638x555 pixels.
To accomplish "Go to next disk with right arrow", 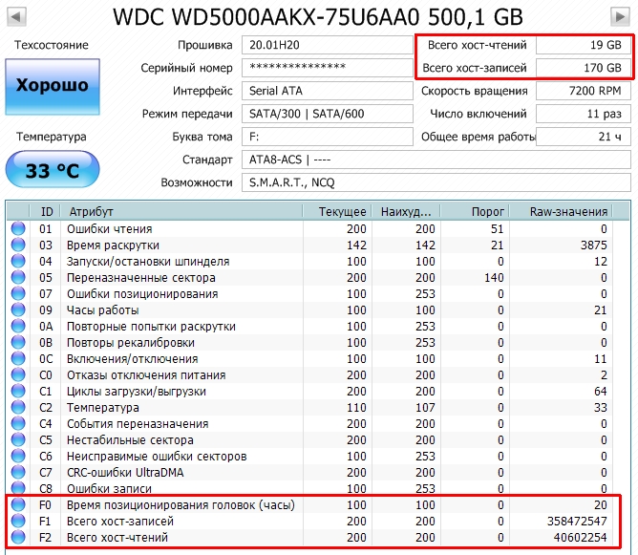I will click(x=620, y=16).
